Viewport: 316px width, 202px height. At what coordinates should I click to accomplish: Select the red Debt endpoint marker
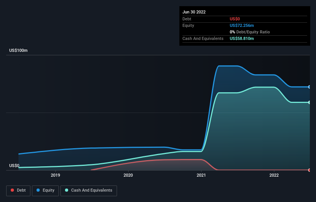coord(309,170)
